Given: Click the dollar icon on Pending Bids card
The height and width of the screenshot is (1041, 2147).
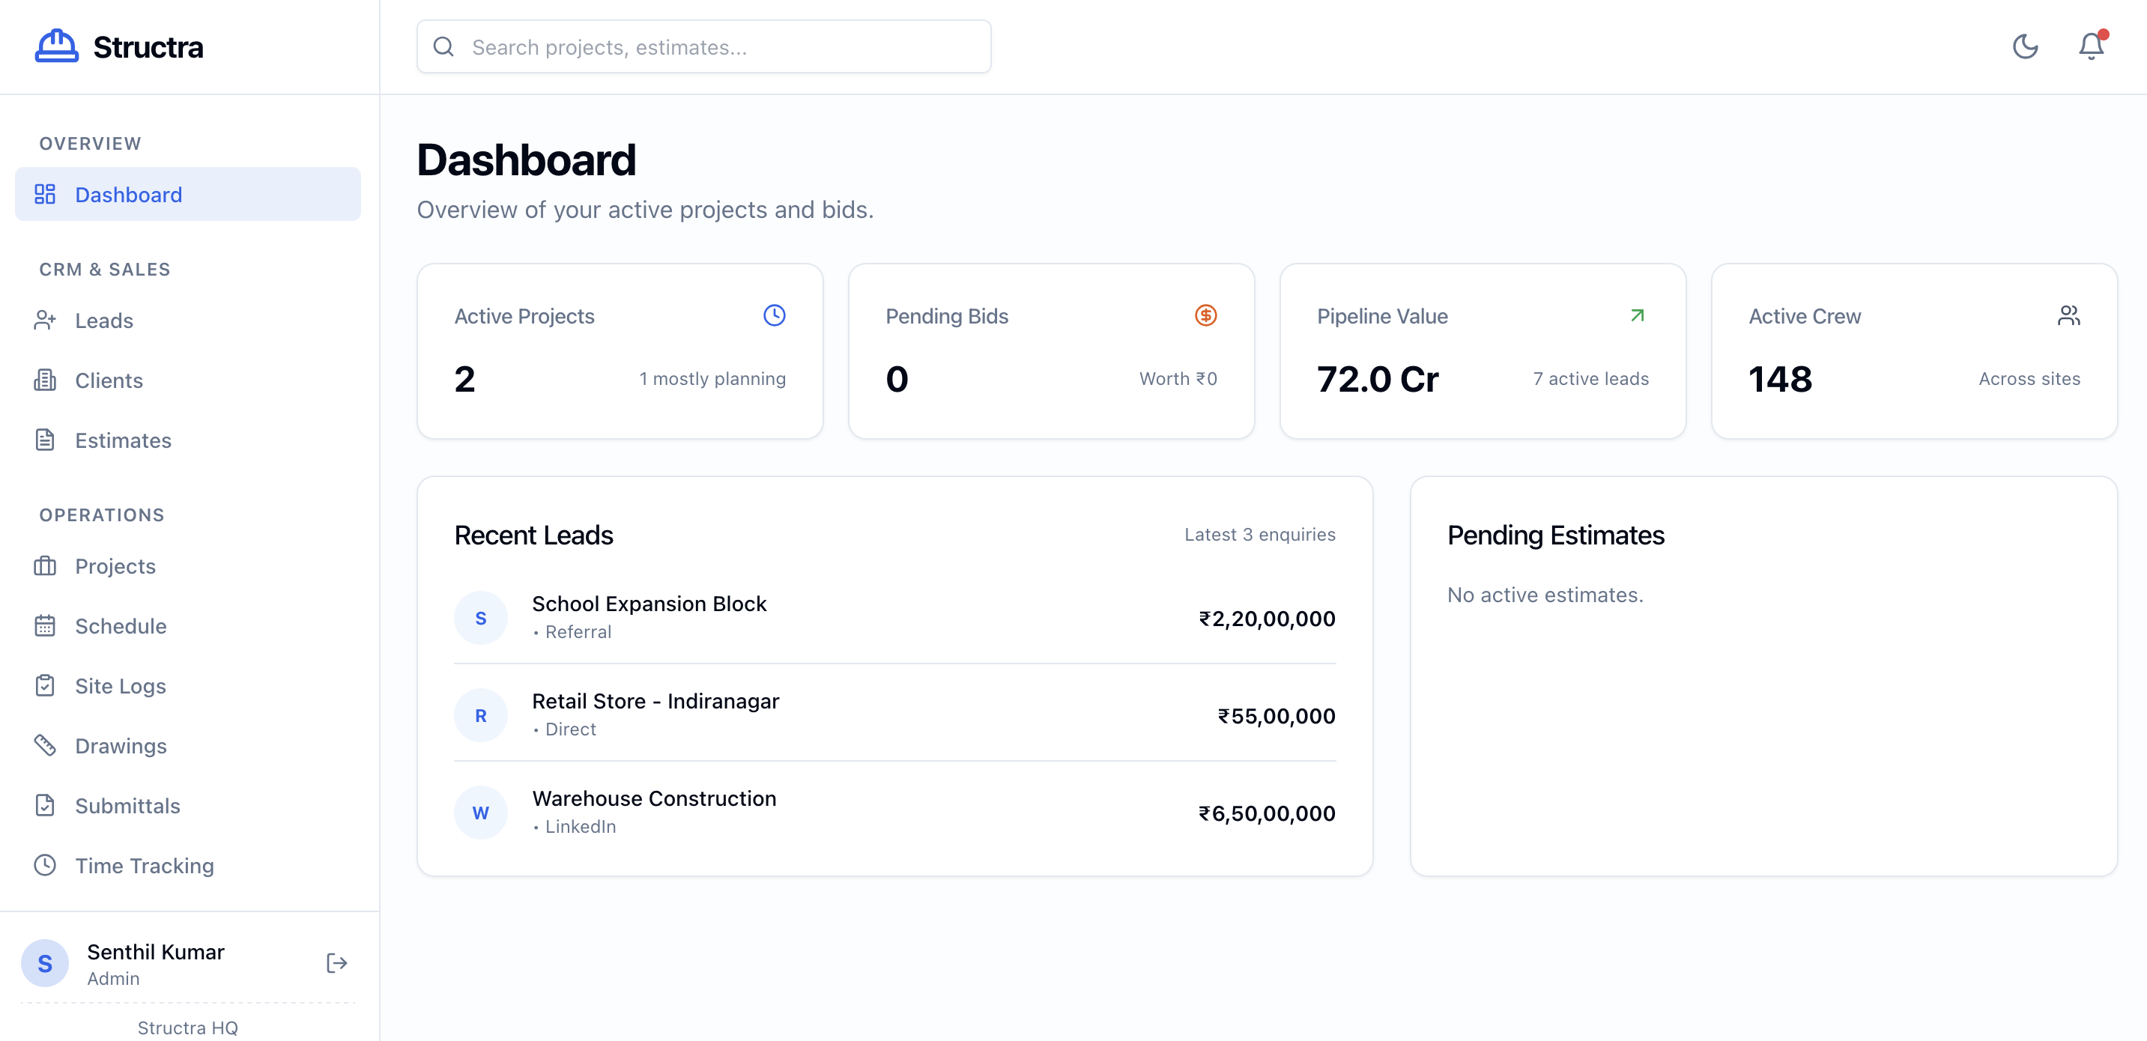Looking at the screenshot, I should click(1205, 315).
